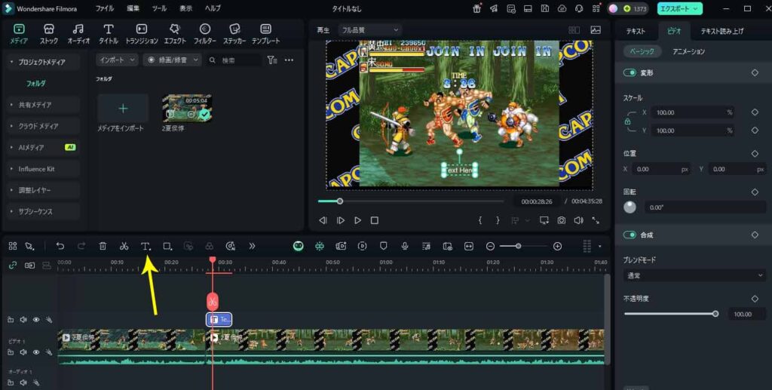Select the フォルダ item in sidebar

[36, 84]
